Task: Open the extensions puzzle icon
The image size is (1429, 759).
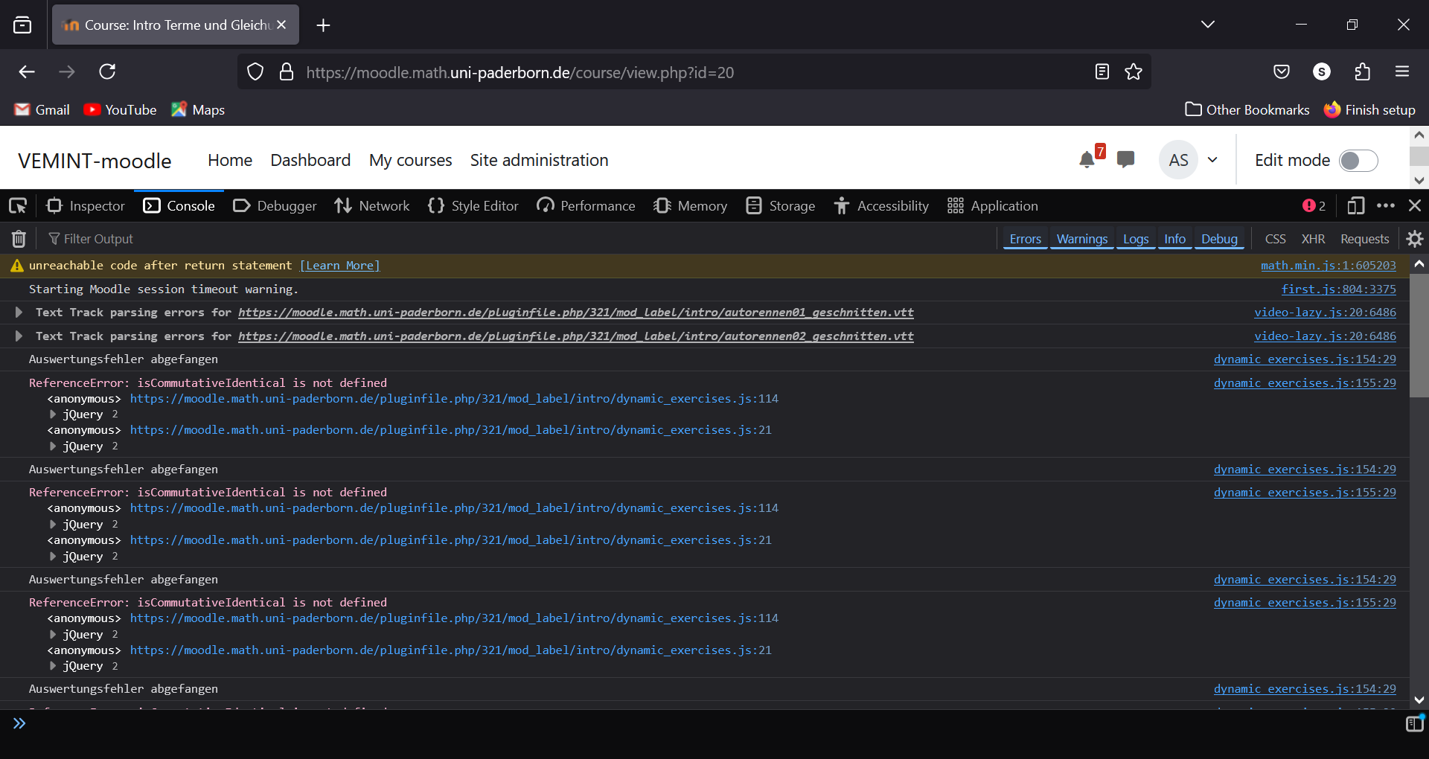Action: (1362, 71)
